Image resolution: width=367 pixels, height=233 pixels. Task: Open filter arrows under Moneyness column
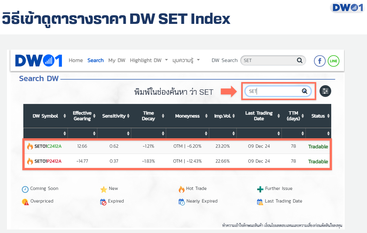pos(206,133)
